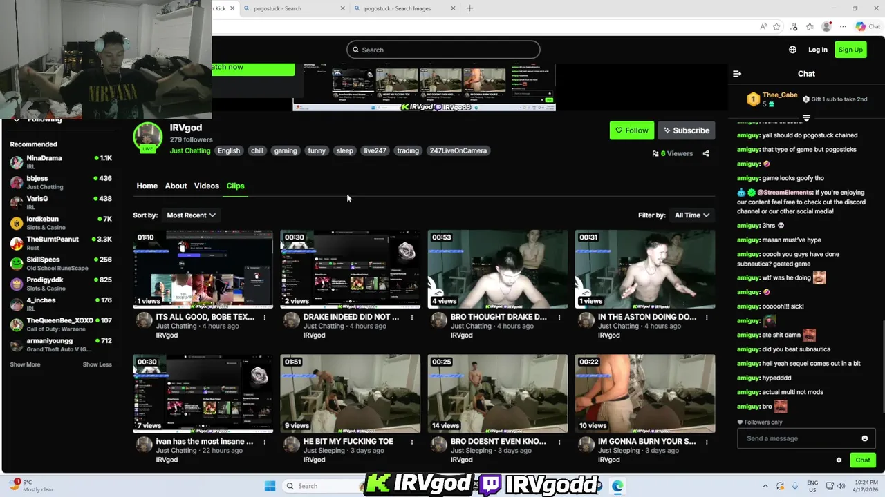This screenshot has width=885, height=497.
Task: Open lordkebun channel avatar in sidebar
Action: (x=17, y=223)
